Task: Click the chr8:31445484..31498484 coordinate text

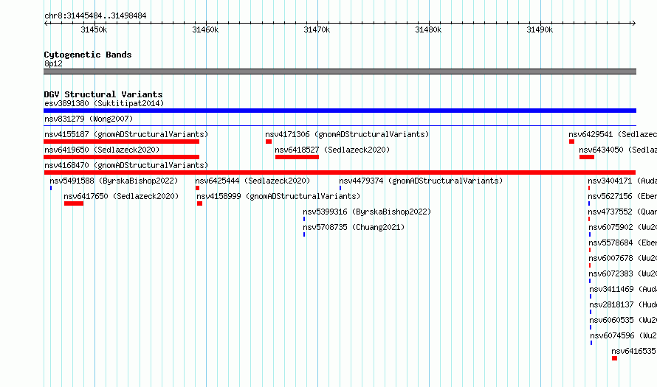Action: [95, 15]
